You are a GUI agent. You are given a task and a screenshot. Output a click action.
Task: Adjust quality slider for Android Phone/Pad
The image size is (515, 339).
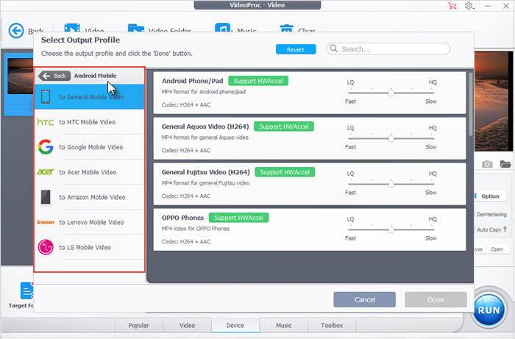[391, 93]
